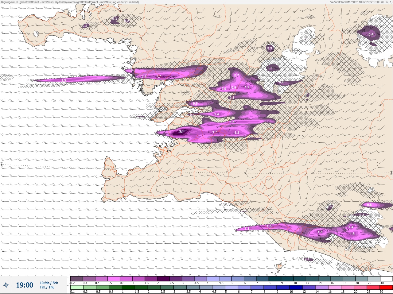Viewport: 393px width, 294px height.
Task: Click the 0.6 precipitation value on the map
Action: (195, 103)
